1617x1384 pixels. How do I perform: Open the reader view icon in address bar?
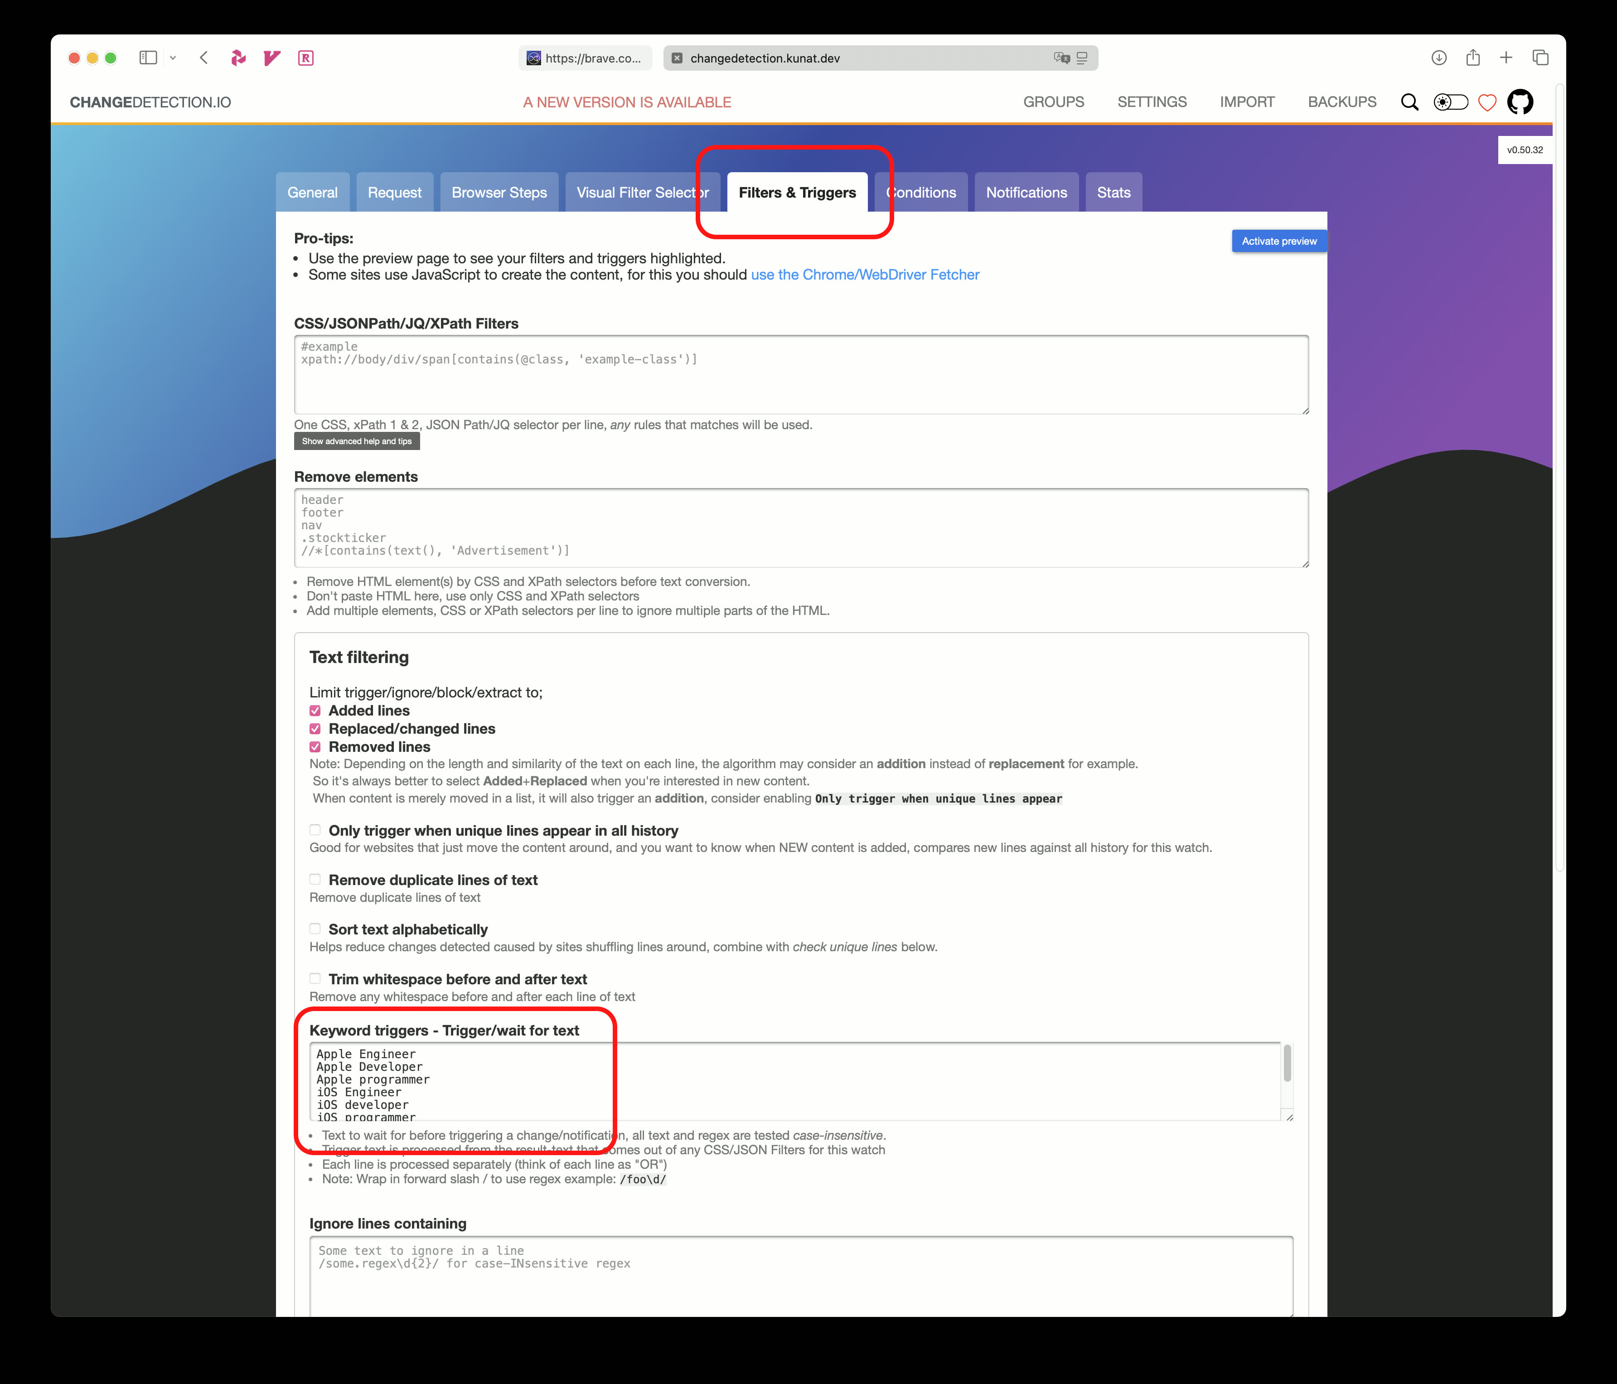1082,58
